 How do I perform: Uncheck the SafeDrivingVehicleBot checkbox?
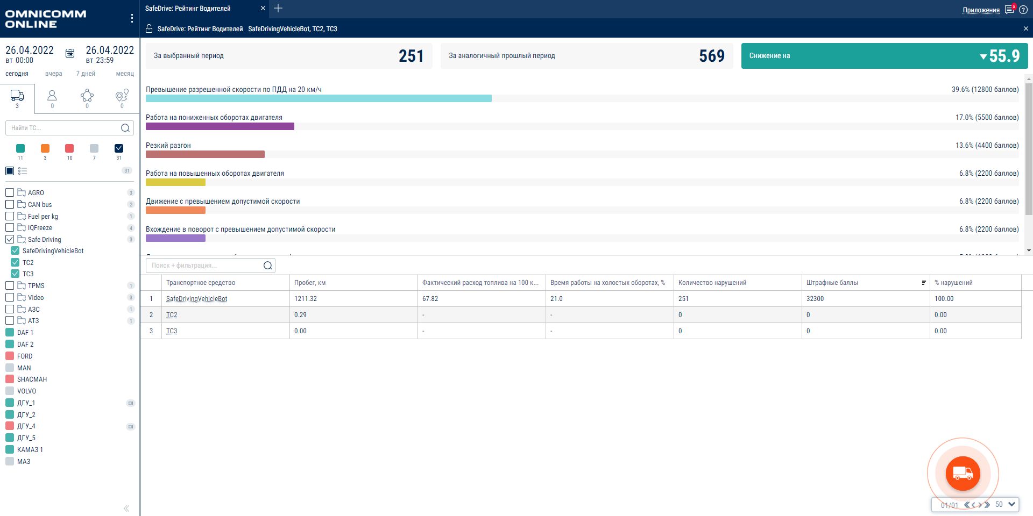click(15, 251)
